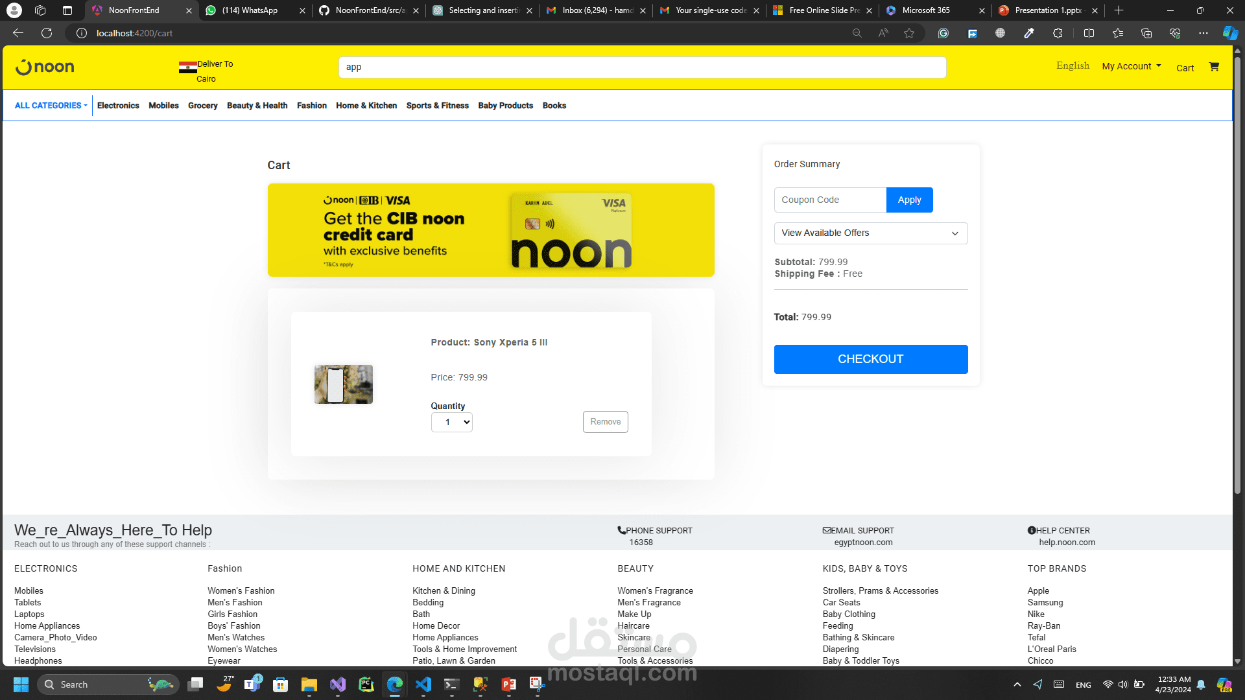The height and width of the screenshot is (700, 1245).
Task: Open File Explorer from the taskbar
Action: pos(309,684)
